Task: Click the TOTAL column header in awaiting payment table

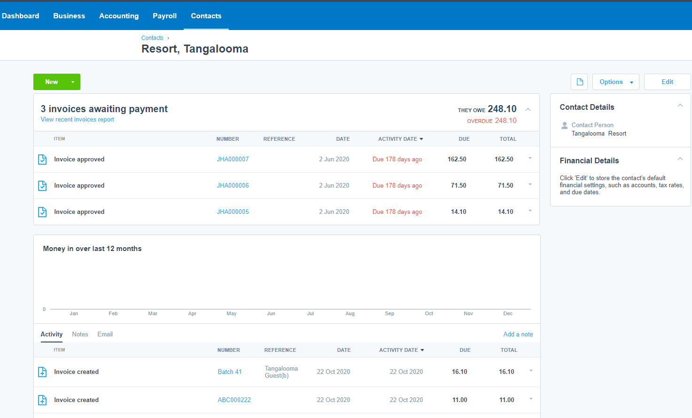Action: point(507,139)
